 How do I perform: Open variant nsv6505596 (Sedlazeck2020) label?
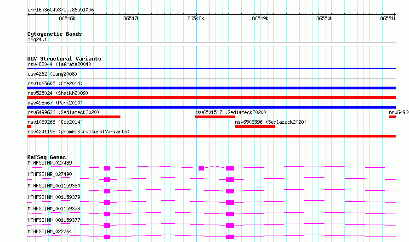(x=271, y=122)
